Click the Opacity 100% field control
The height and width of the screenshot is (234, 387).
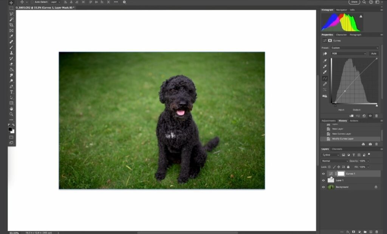tap(362, 161)
